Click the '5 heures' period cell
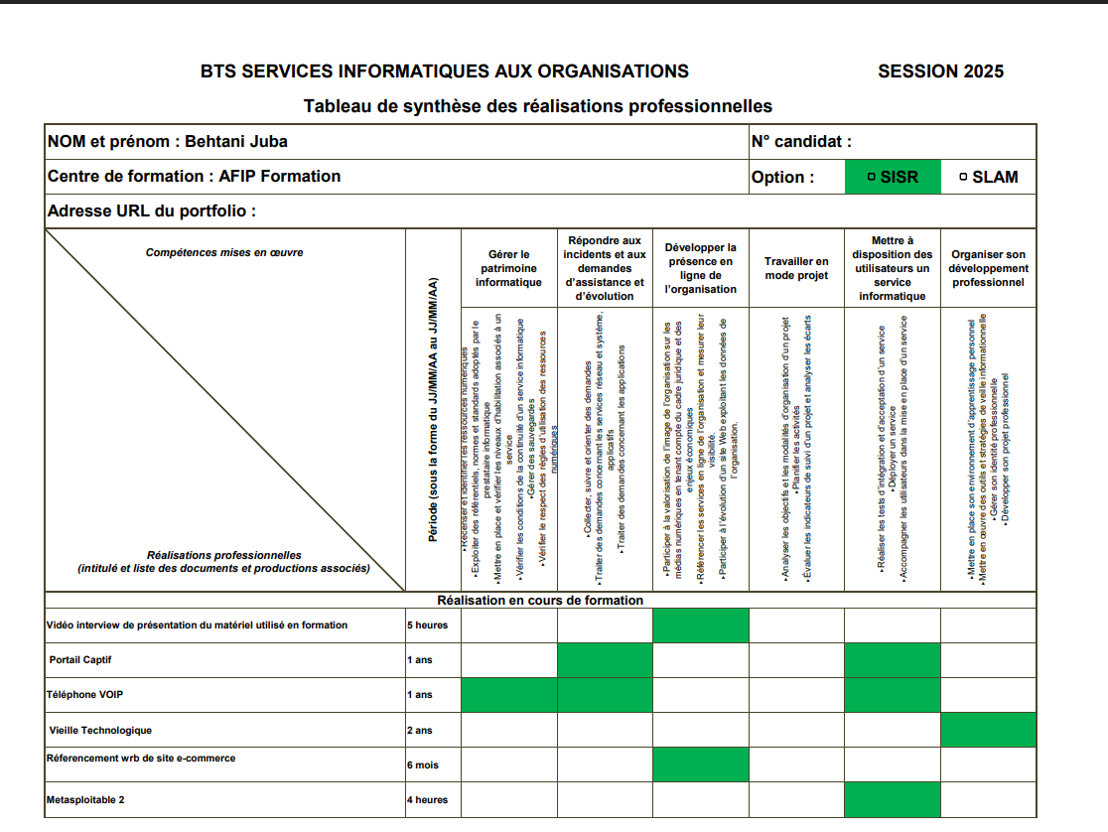1108x832 pixels. tap(428, 625)
